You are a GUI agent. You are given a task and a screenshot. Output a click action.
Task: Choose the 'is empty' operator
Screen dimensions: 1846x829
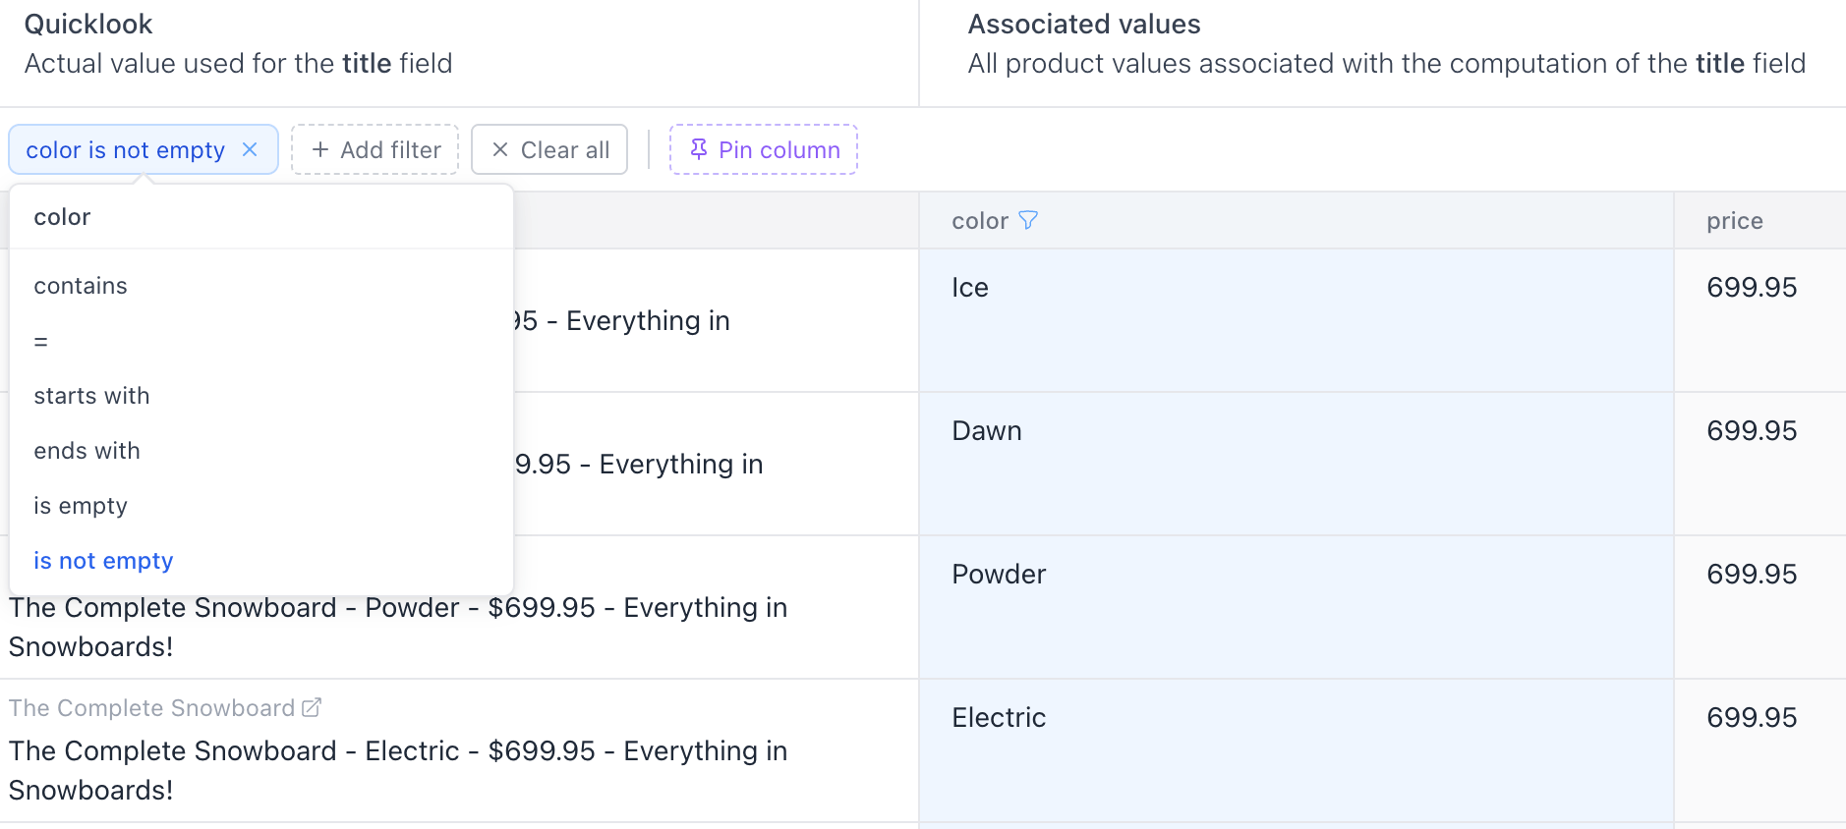point(81,505)
